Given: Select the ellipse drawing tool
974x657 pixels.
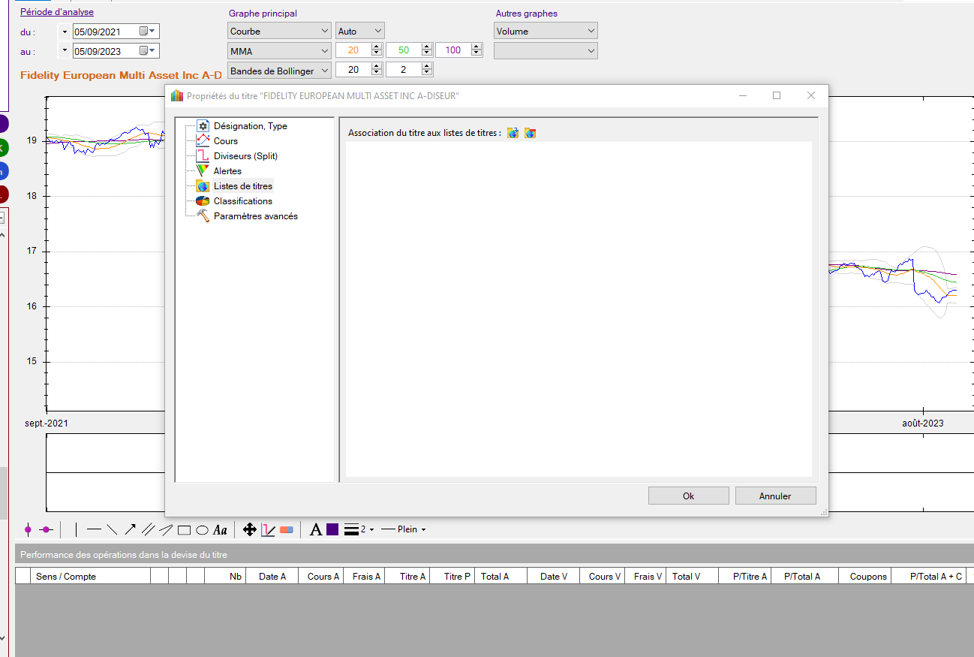Looking at the screenshot, I should pos(202,530).
